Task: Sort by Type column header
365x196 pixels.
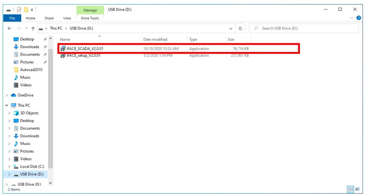Action: coord(206,39)
